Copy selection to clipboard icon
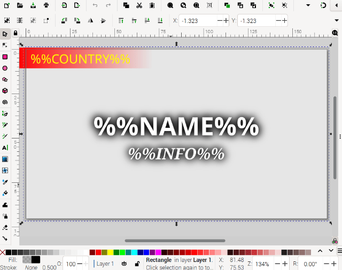The image size is (342, 270). click(x=126, y=5)
